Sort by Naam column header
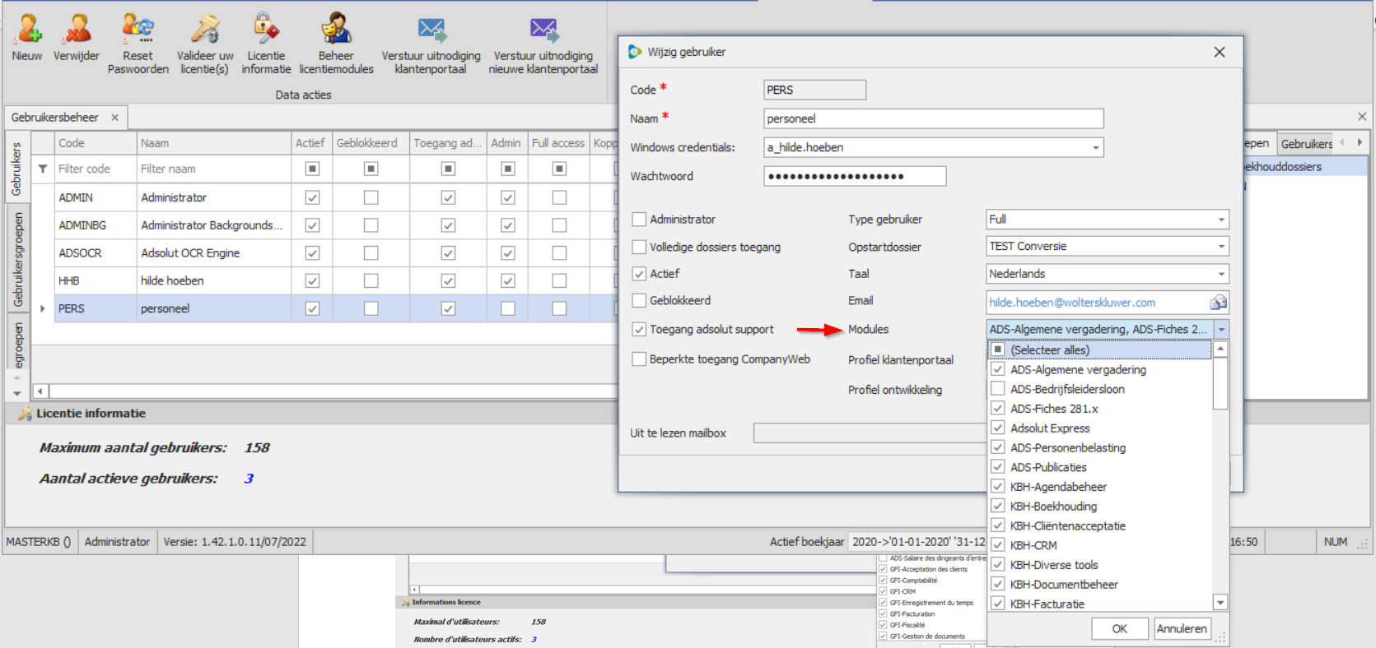The width and height of the screenshot is (1376, 648). (214, 143)
